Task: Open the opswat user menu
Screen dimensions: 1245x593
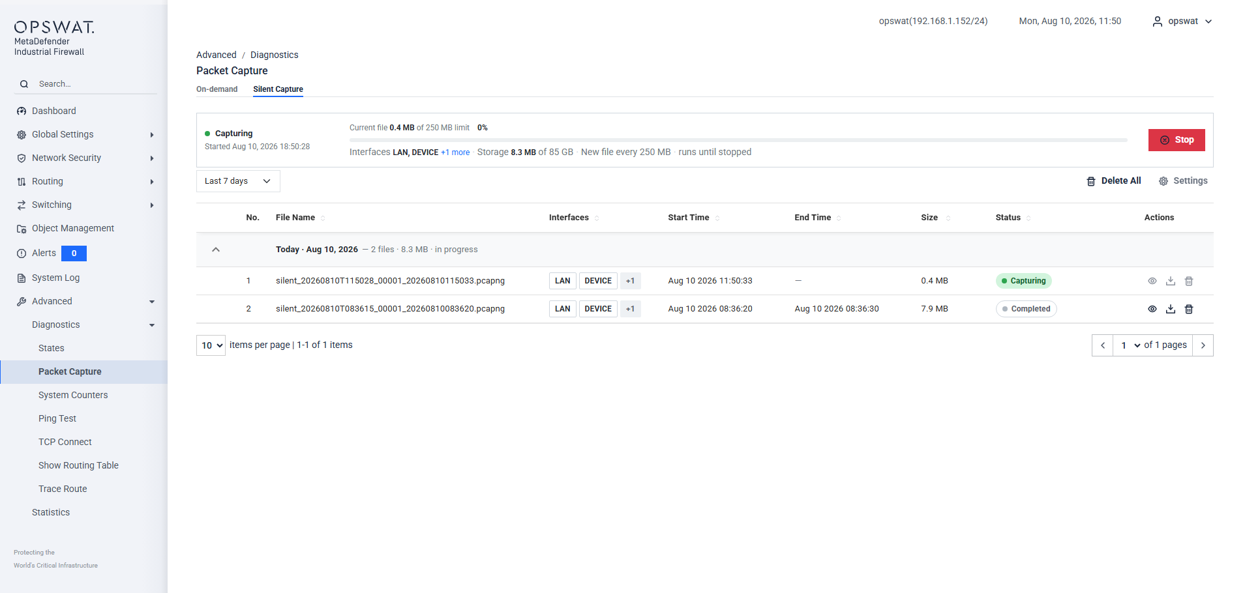Action: click(x=1182, y=22)
